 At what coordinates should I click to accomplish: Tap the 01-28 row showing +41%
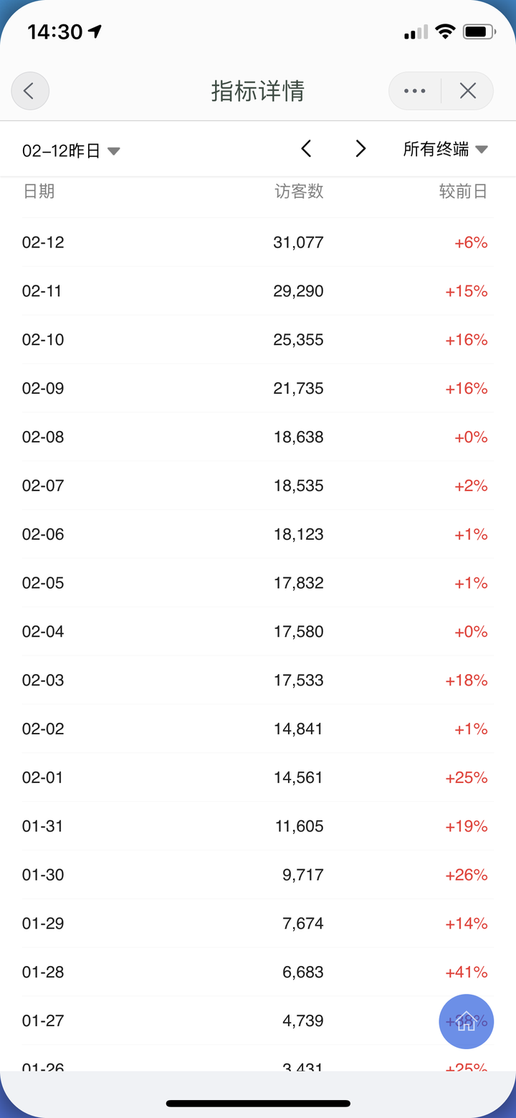[255, 972]
